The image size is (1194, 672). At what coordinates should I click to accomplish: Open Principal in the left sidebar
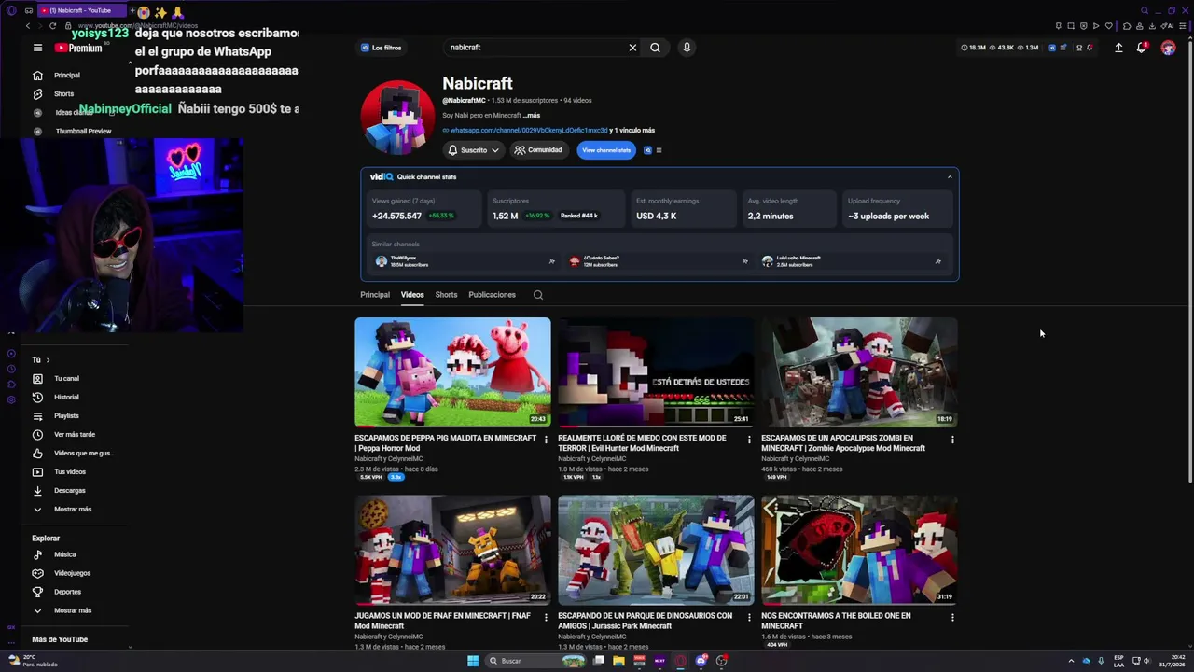(67, 75)
